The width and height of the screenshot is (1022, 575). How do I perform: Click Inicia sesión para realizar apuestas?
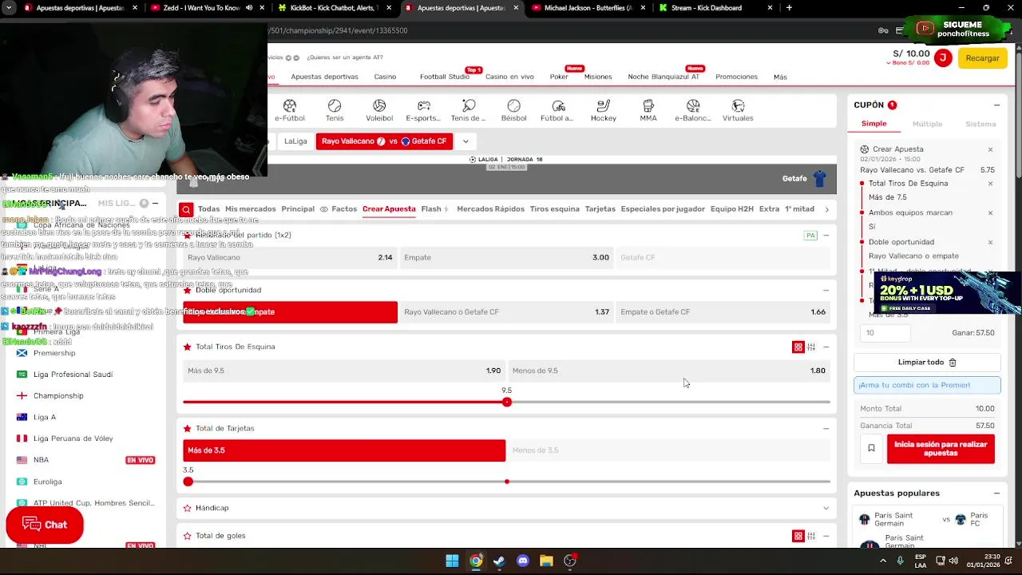[x=941, y=449]
